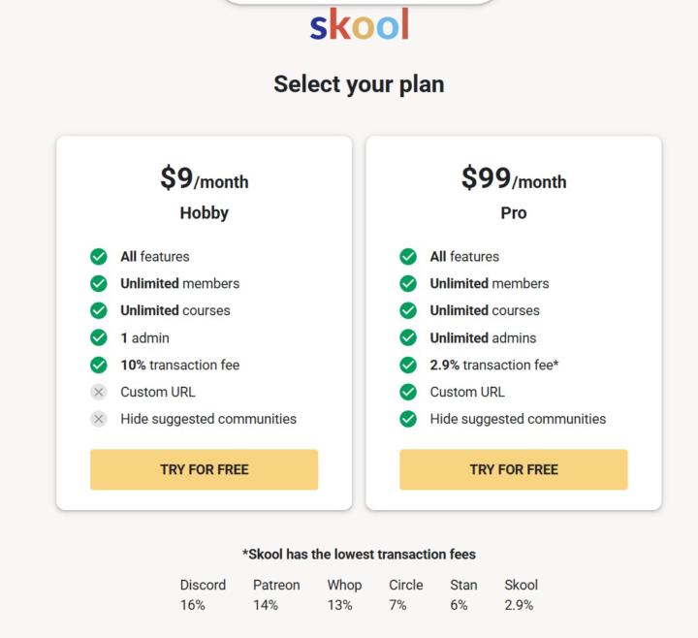Select the $99/month price heading
Viewport: 698px width, 638px height.
513,179
